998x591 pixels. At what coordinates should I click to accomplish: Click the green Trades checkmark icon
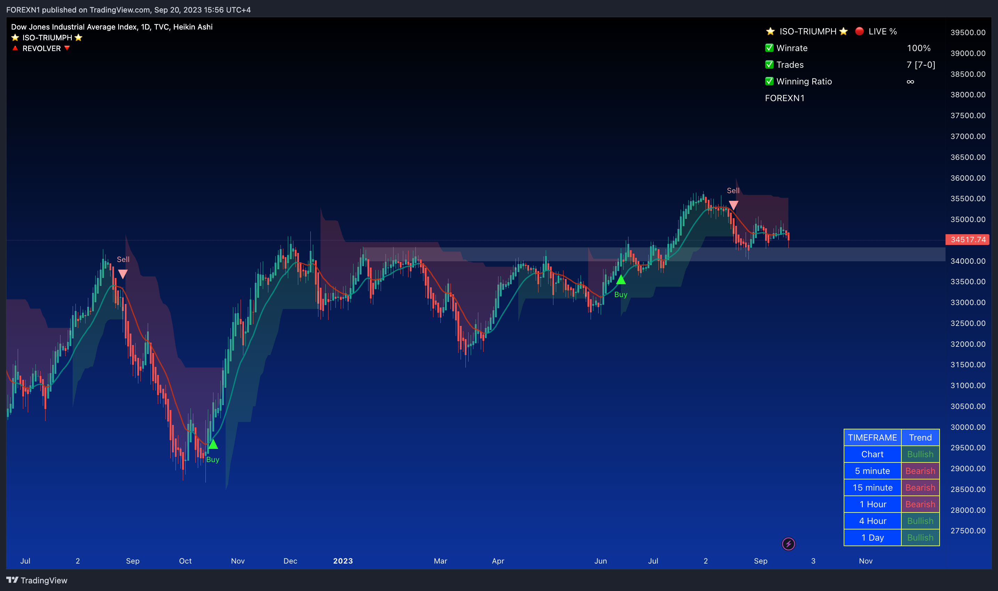tap(769, 65)
